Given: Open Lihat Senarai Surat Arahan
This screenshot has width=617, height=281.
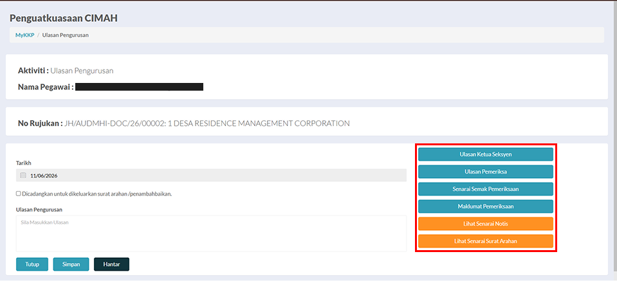Looking at the screenshot, I should coord(486,241).
